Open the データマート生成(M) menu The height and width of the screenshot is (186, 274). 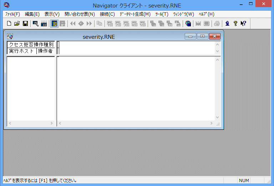135,14
